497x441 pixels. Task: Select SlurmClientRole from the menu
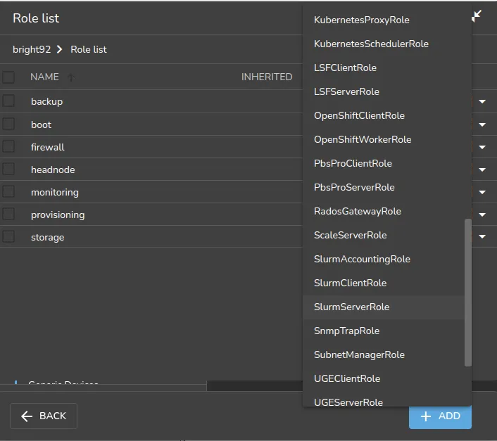[x=384, y=283]
